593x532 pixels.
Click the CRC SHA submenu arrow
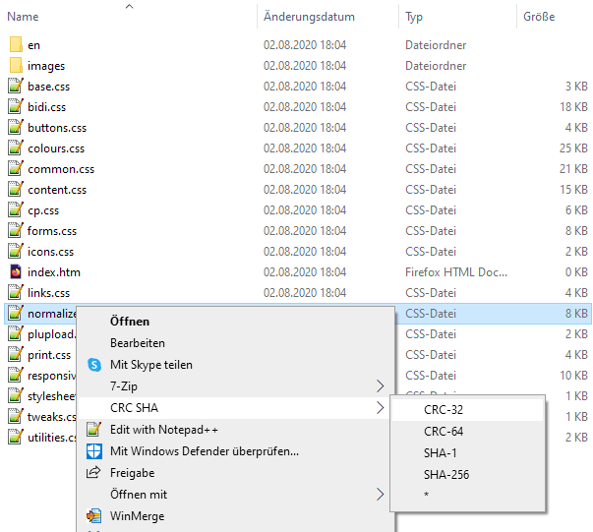pos(380,408)
